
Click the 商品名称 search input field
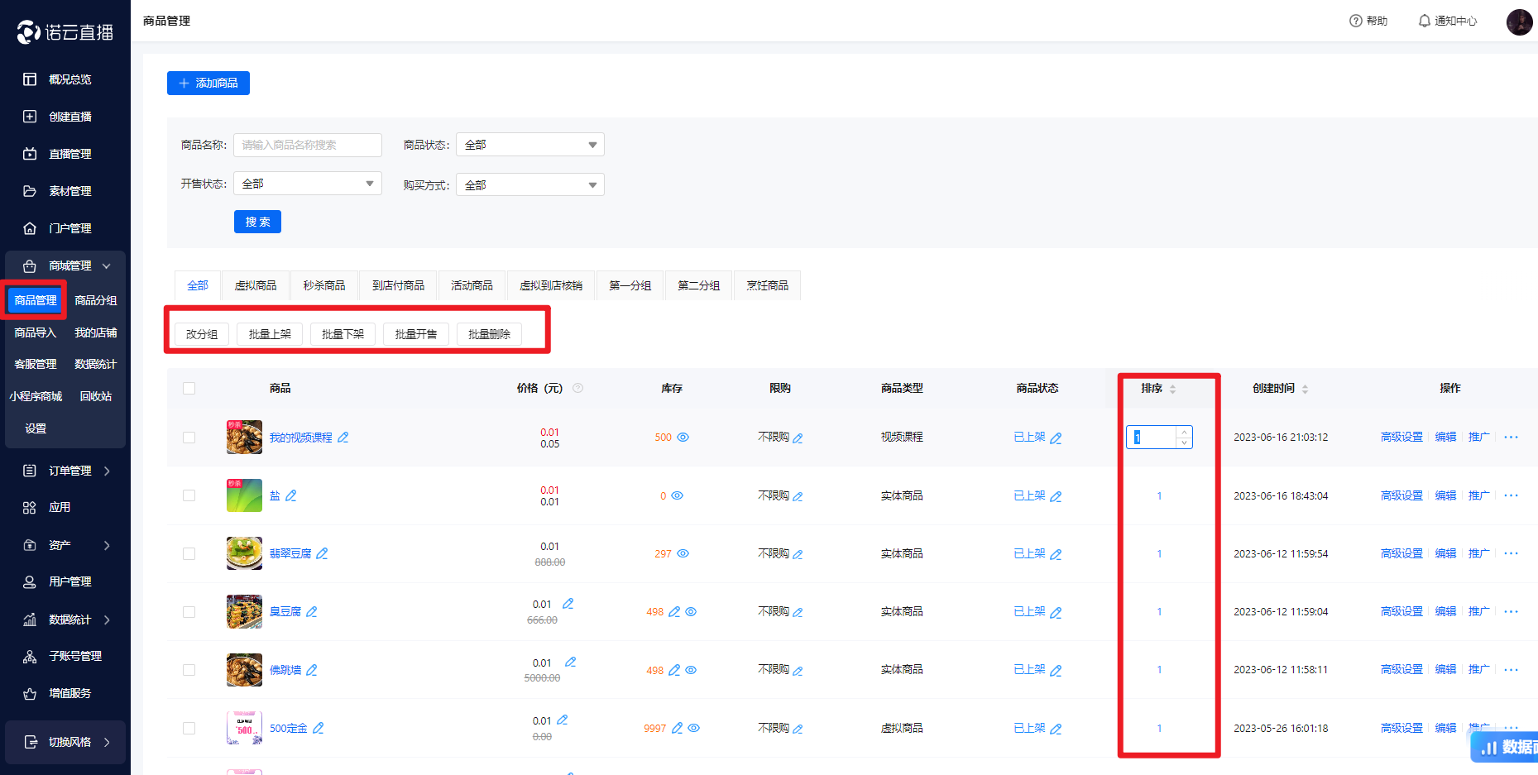pos(307,145)
